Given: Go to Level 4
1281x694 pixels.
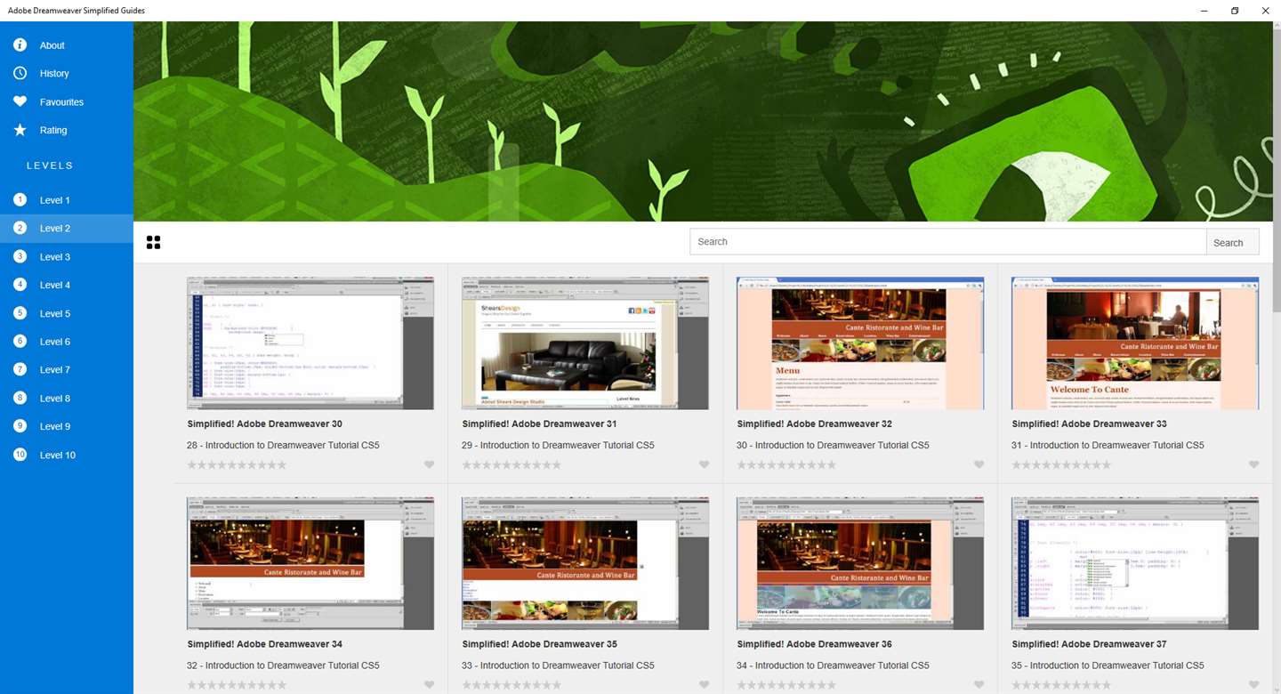Looking at the screenshot, I should point(67,285).
